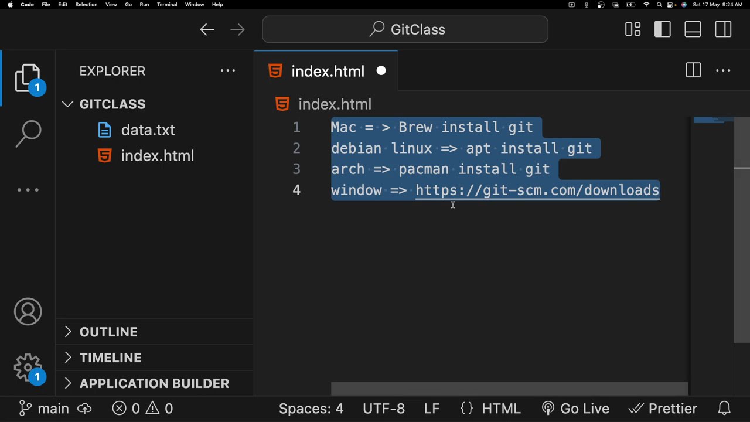Open problems errors and warnings count

pos(142,409)
